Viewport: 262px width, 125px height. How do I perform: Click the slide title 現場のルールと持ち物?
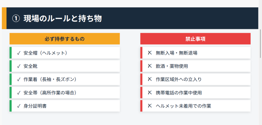[63, 18]
